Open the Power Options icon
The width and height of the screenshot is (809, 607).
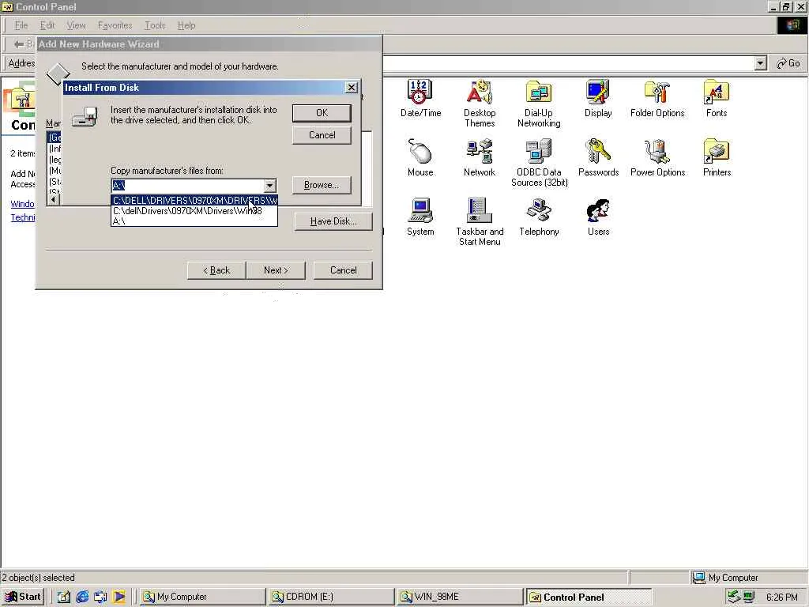tap(657, 158)
